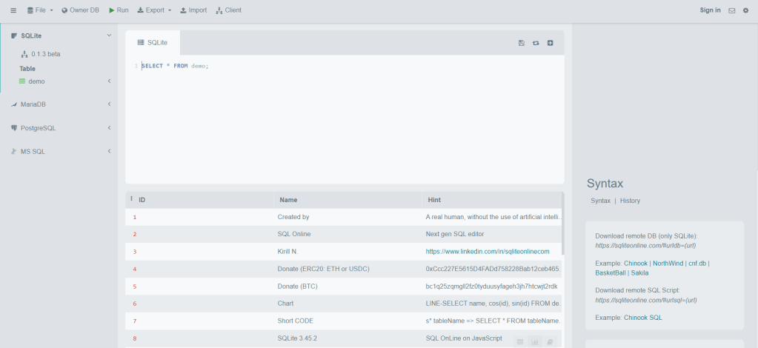Open the mail envelope icon
The width and height of the screenshot is (758, 348).
(732, 10)
